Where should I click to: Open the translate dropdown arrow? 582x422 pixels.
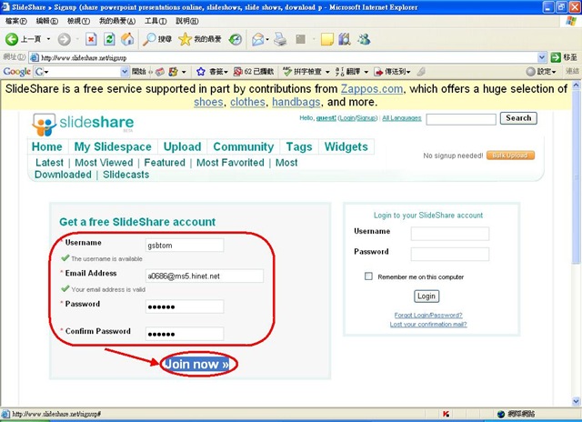[x=366, y=72]
